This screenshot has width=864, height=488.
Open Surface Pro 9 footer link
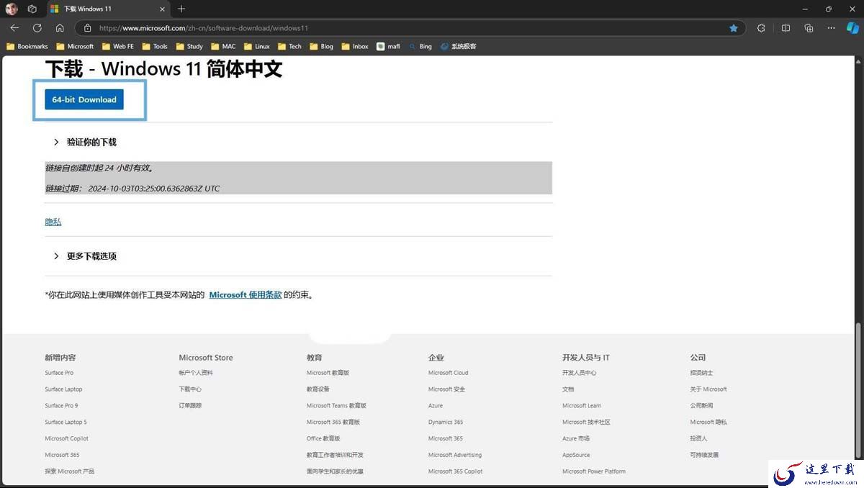61,406
